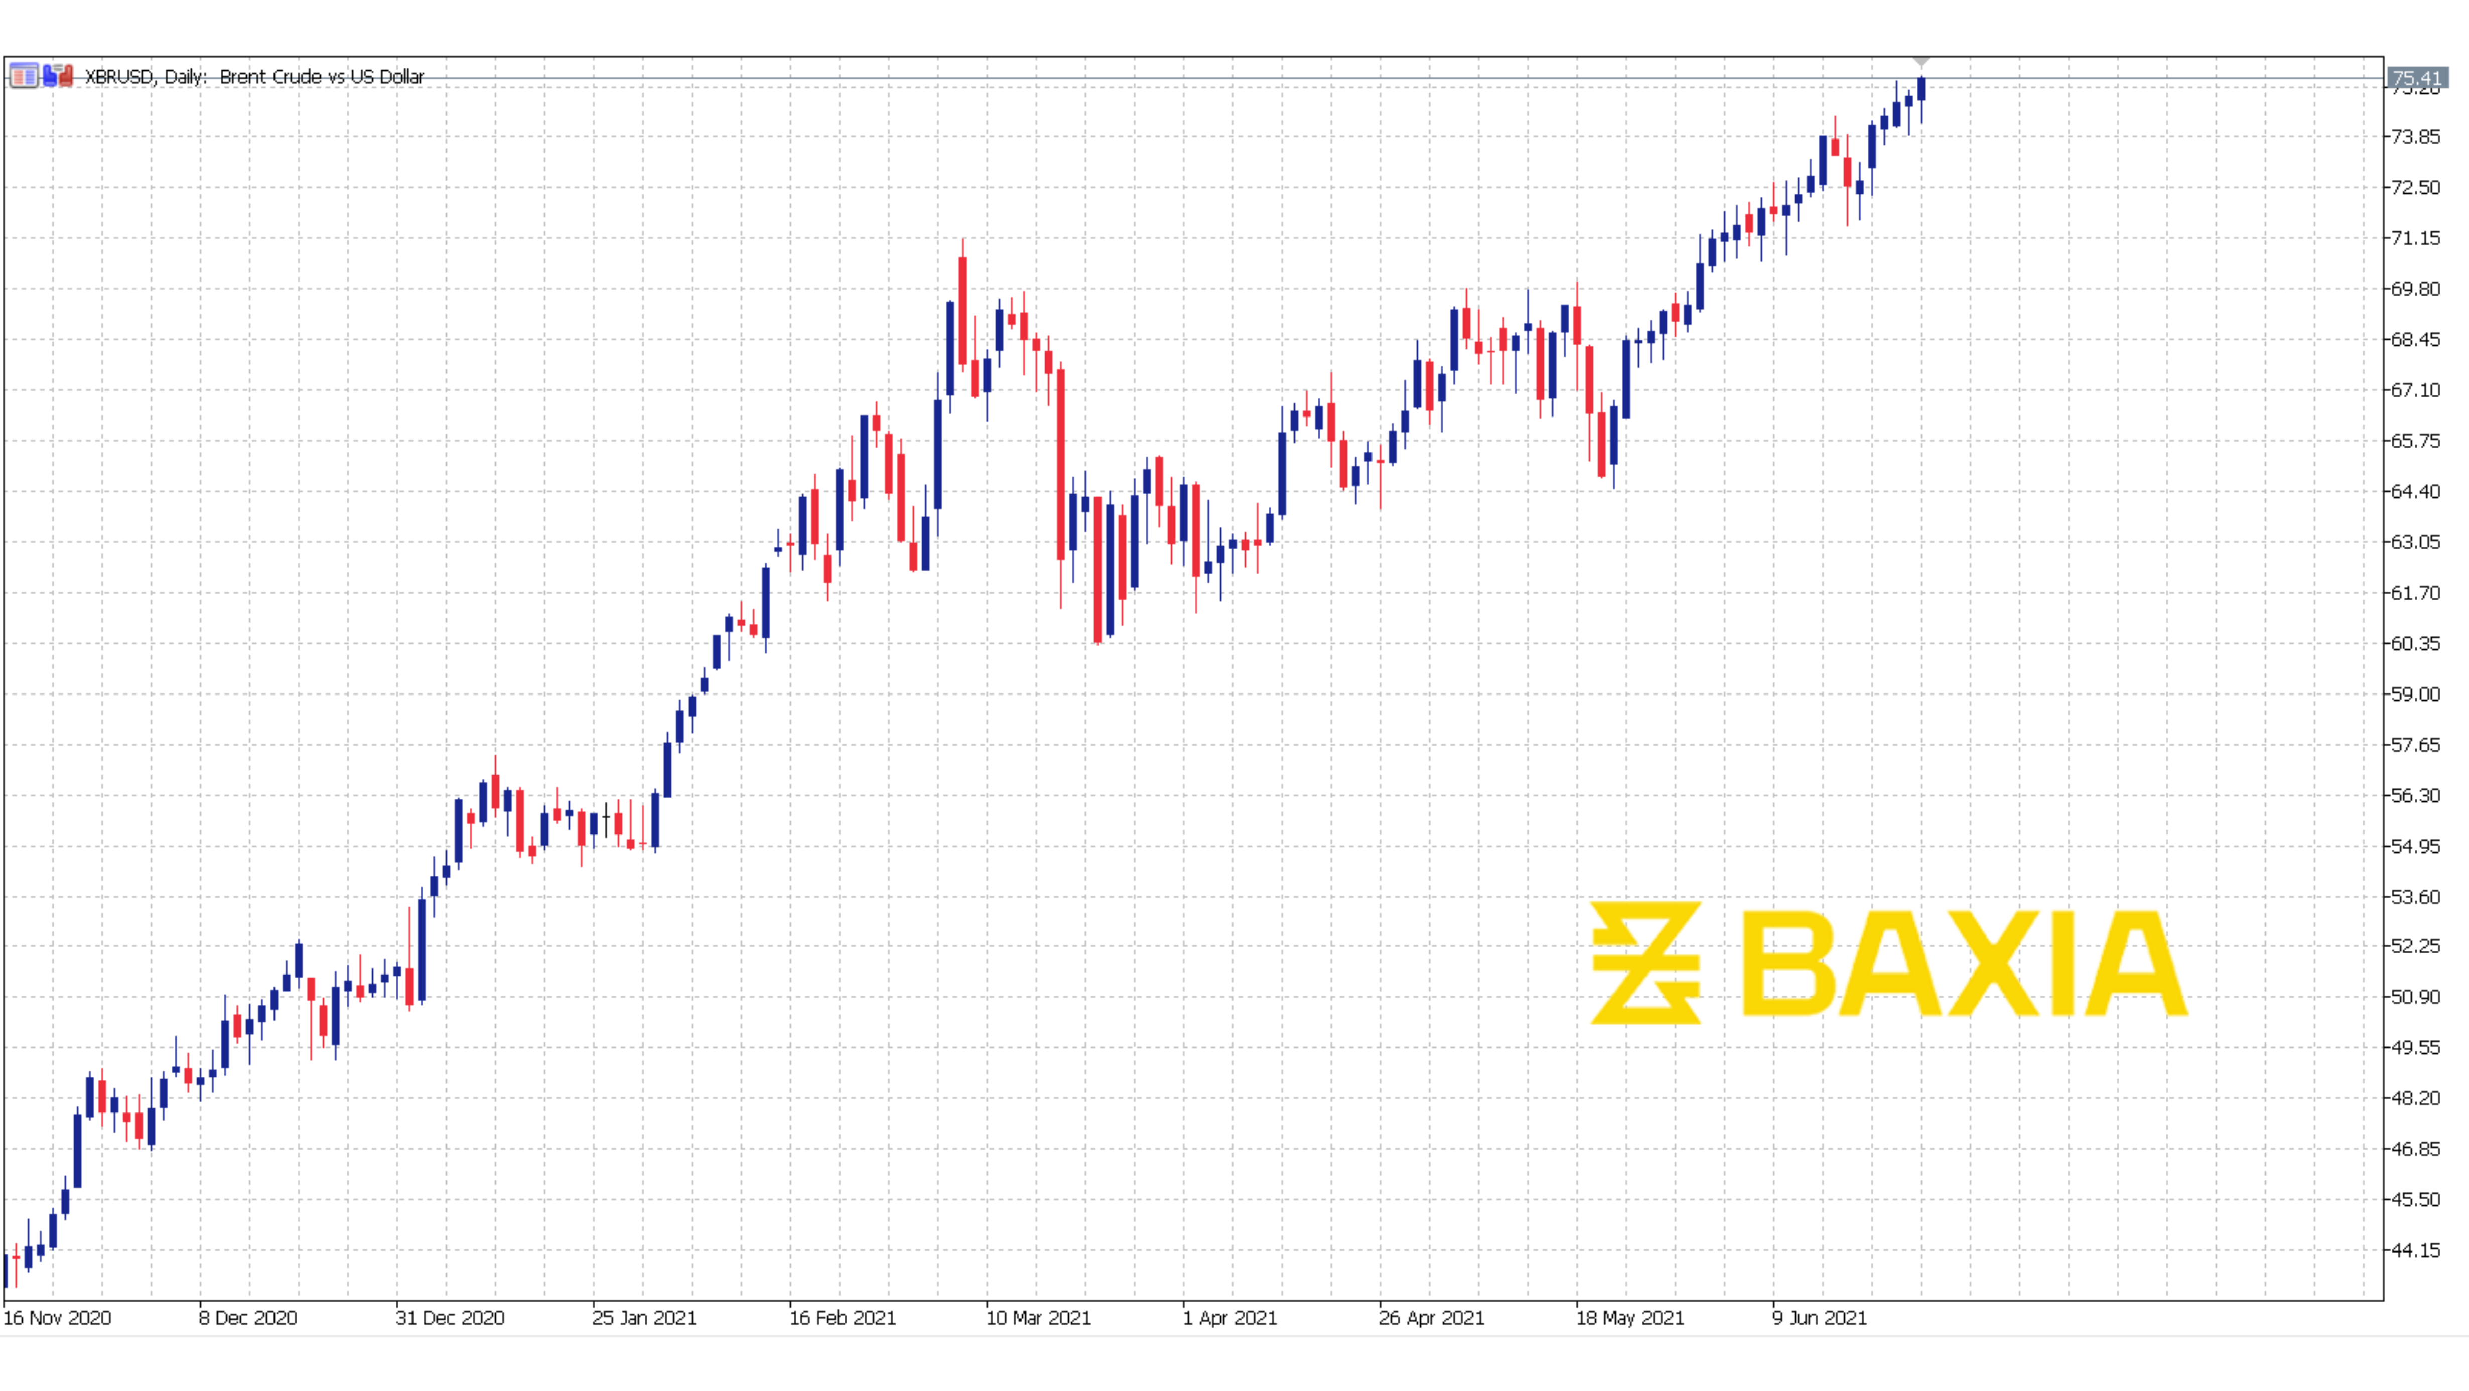Click the 48.20 price axis label
2469x1391 pixels.
pyautogui.click(x=2415, y=1098)
